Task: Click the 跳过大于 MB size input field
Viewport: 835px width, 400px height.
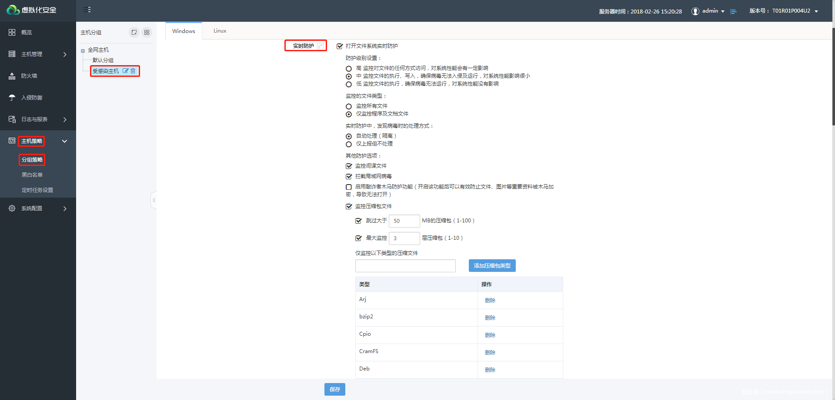Action: click(404, 221)
